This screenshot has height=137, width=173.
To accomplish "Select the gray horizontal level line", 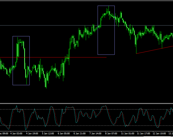I will pyautogui.click(x=86, y=25).
